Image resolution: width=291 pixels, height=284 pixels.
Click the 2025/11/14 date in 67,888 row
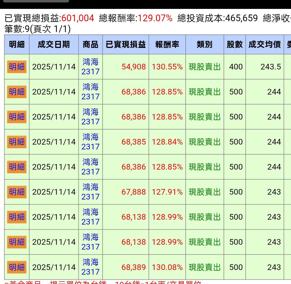pos(54,192)
